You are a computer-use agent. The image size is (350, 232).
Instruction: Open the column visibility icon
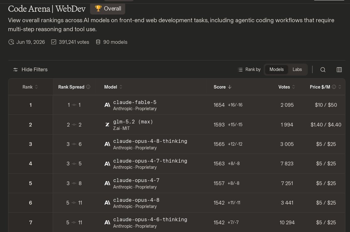point(339,70)
